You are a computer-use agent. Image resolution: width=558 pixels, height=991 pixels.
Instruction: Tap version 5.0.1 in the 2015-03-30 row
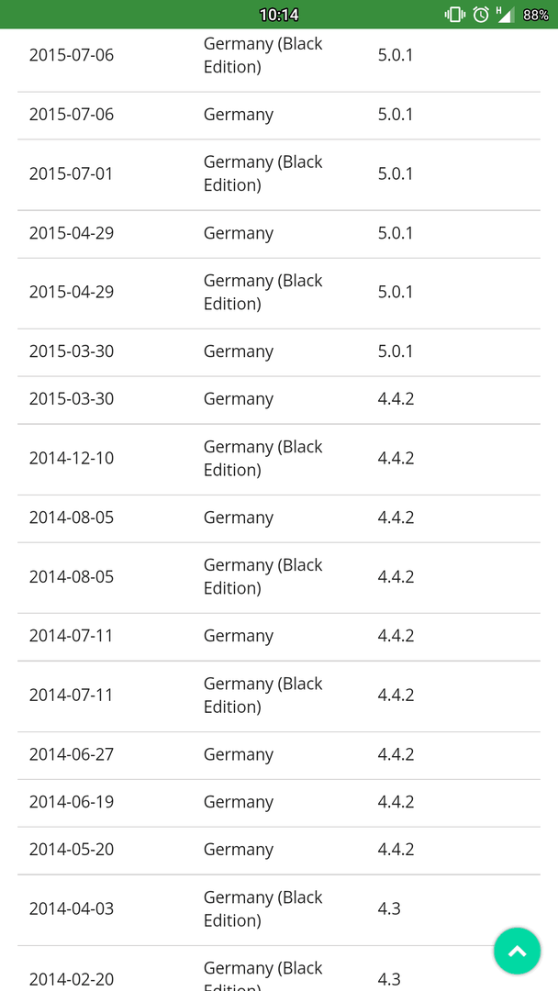click(395, 351)
